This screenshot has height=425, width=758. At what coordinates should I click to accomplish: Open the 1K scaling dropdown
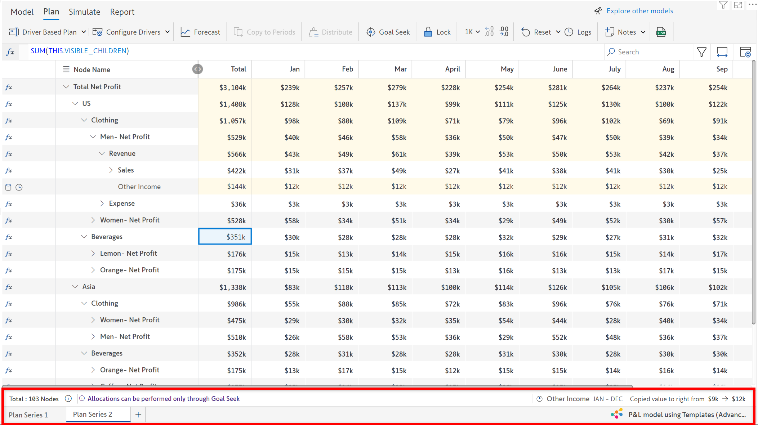click(x=472, y=32)
